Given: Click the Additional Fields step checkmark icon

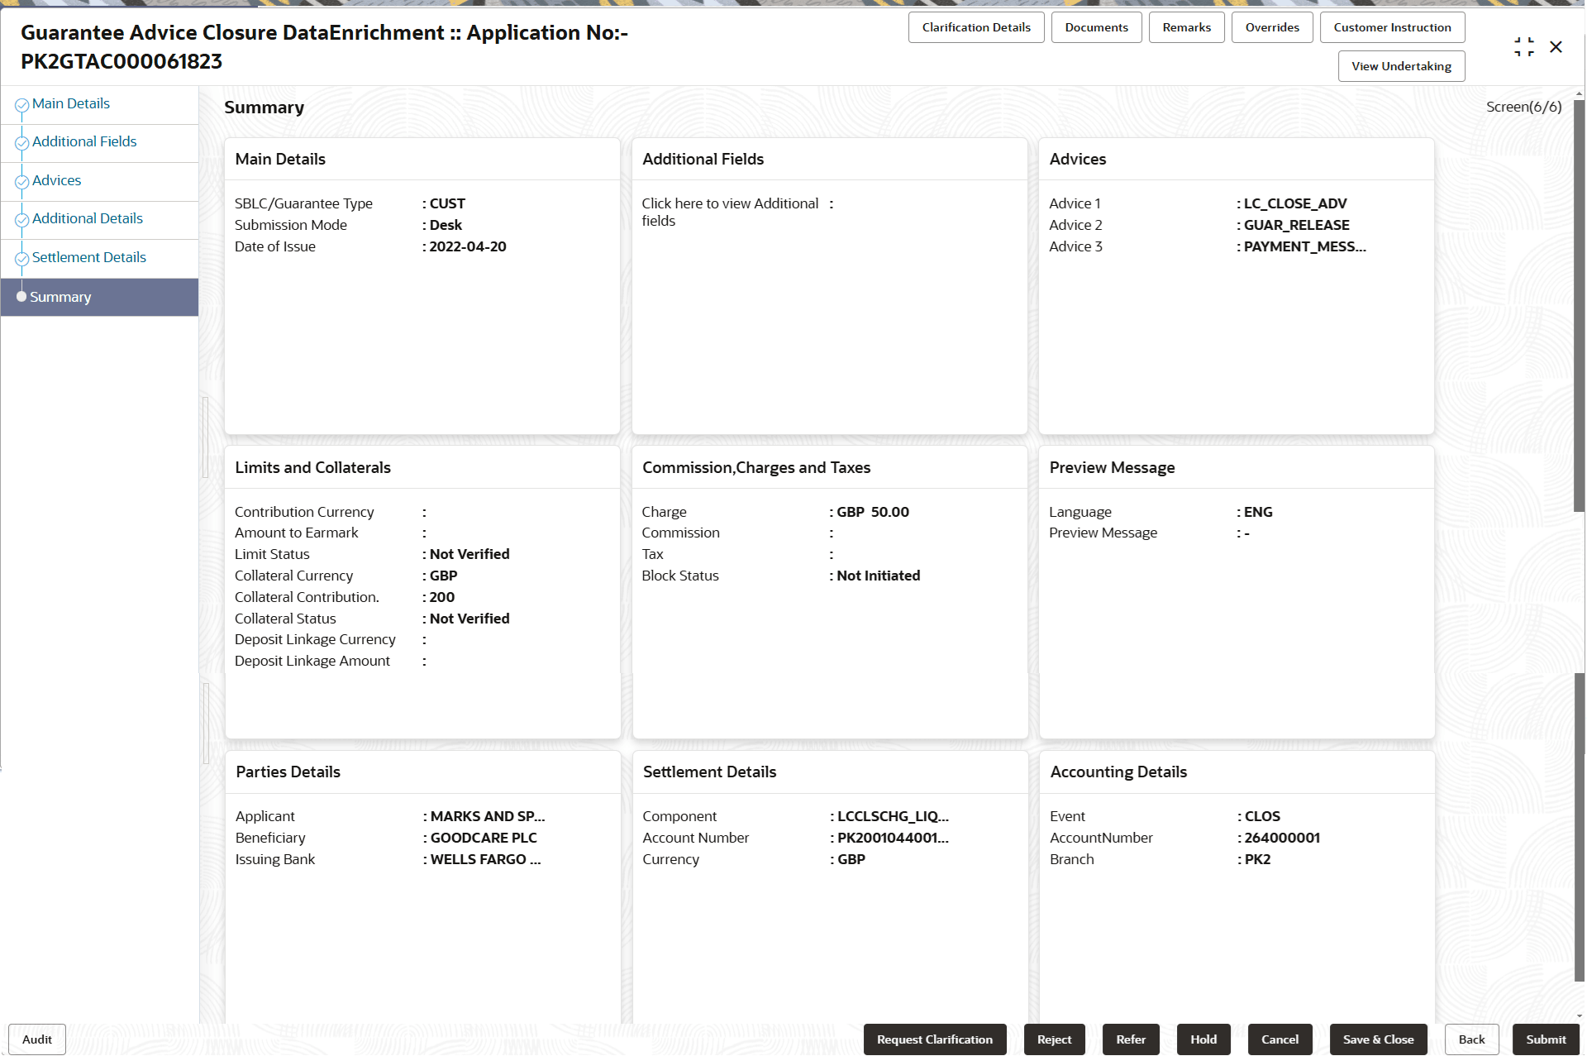Looking at the screenshot, I should [22, 143].
